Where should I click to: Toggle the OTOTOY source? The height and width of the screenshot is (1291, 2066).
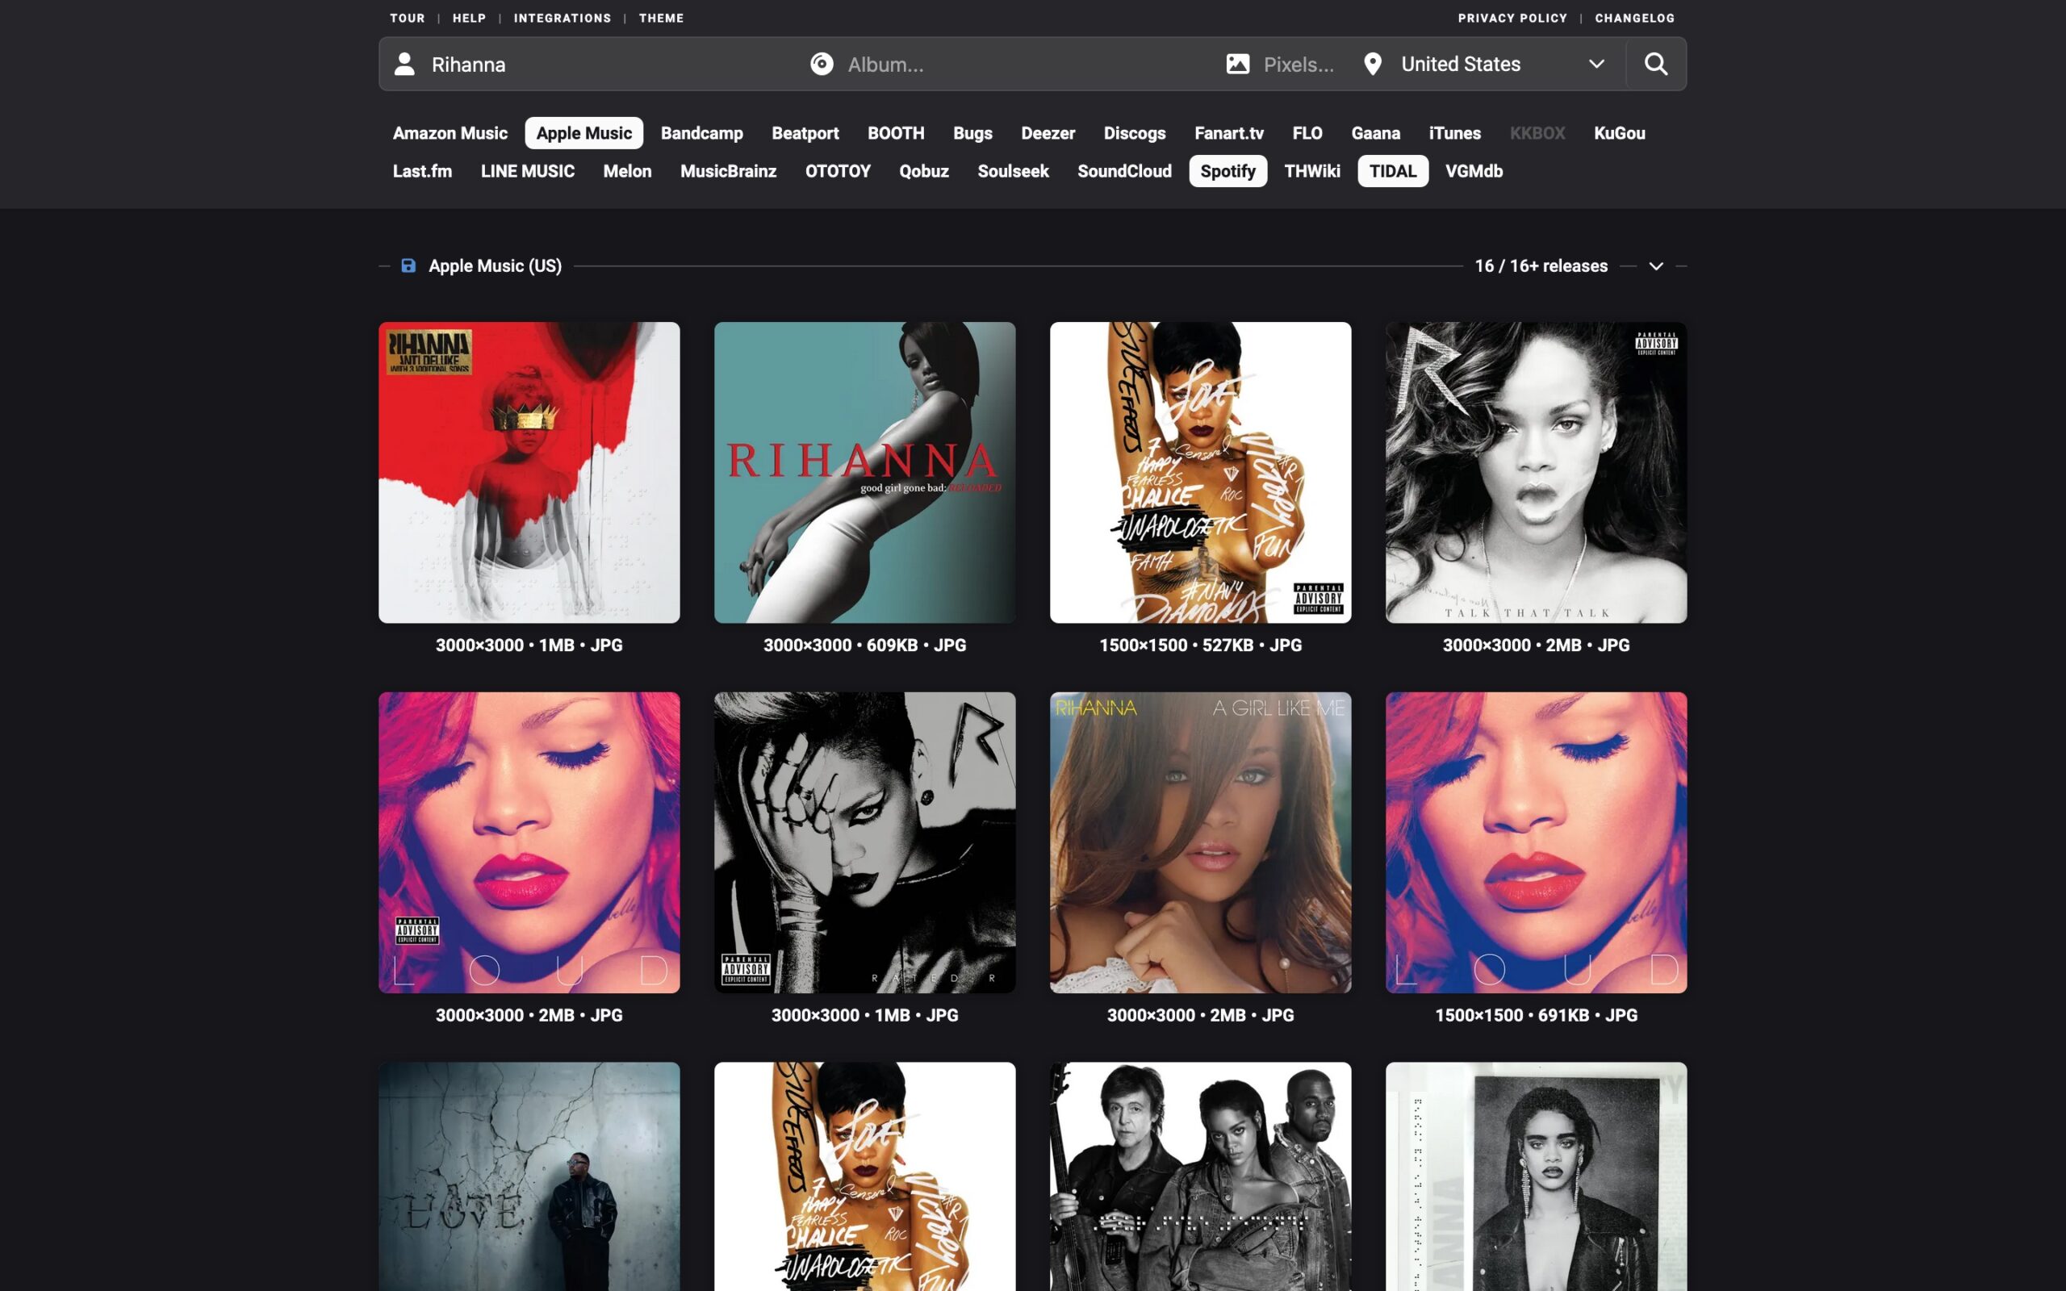[838, 171]
